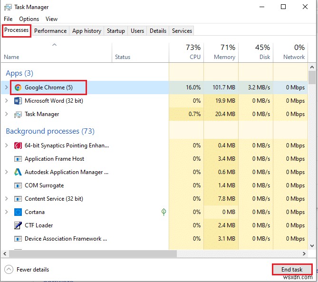318x282 pixels.
Task: Expand the Microsoft Word process group
Action: click(x=6, y=101)
